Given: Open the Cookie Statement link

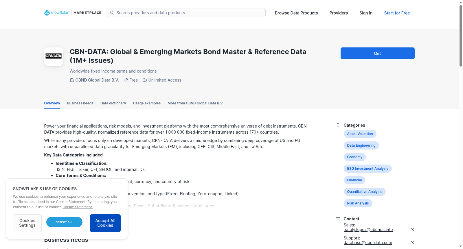Looking at the screenshot, I should (78, 207).
